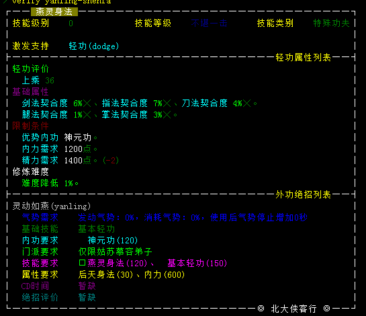Click the 激发支持 label

[x=31, y=46]
